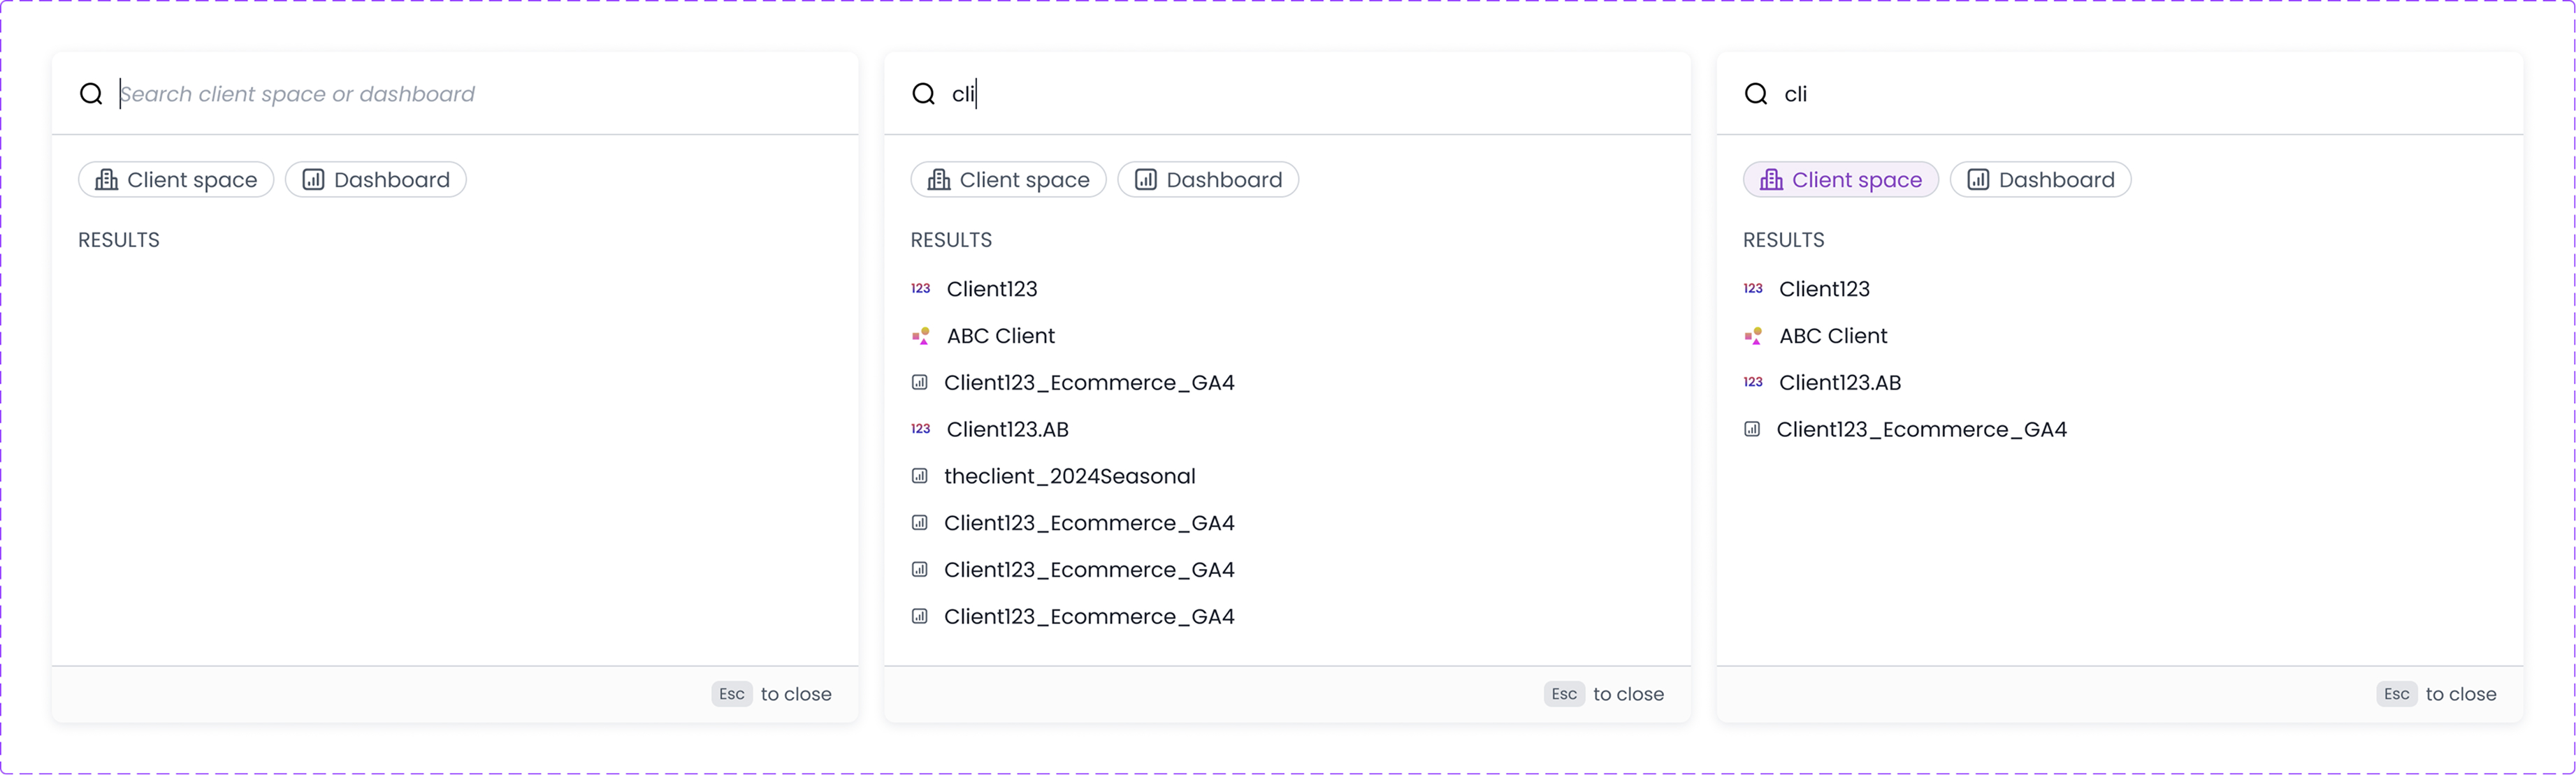Viewport: 2576px width, 775px height.
Task: Select ABC Client in the right filtered results
Action: [1832, 336]
